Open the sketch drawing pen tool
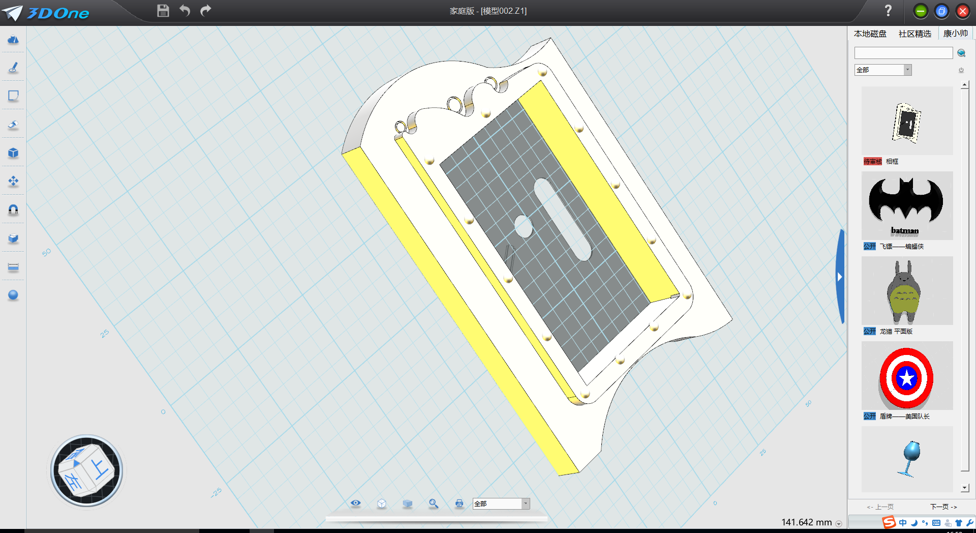Screen dimensions: 976x533 point(13,67)
